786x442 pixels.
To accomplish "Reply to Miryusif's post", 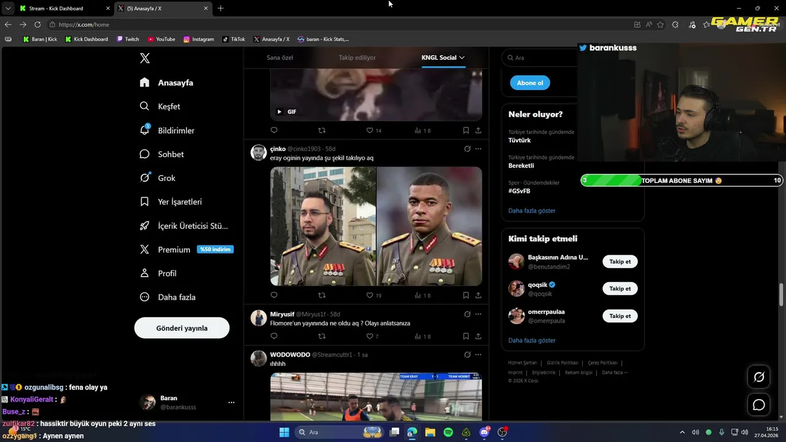I will pos(274,336).
